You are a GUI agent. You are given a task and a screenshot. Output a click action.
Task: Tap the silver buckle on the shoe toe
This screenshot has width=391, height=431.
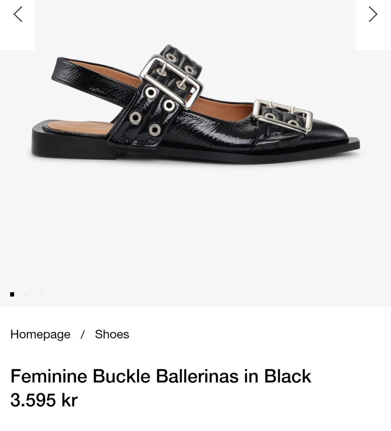(x=283, y=116)
